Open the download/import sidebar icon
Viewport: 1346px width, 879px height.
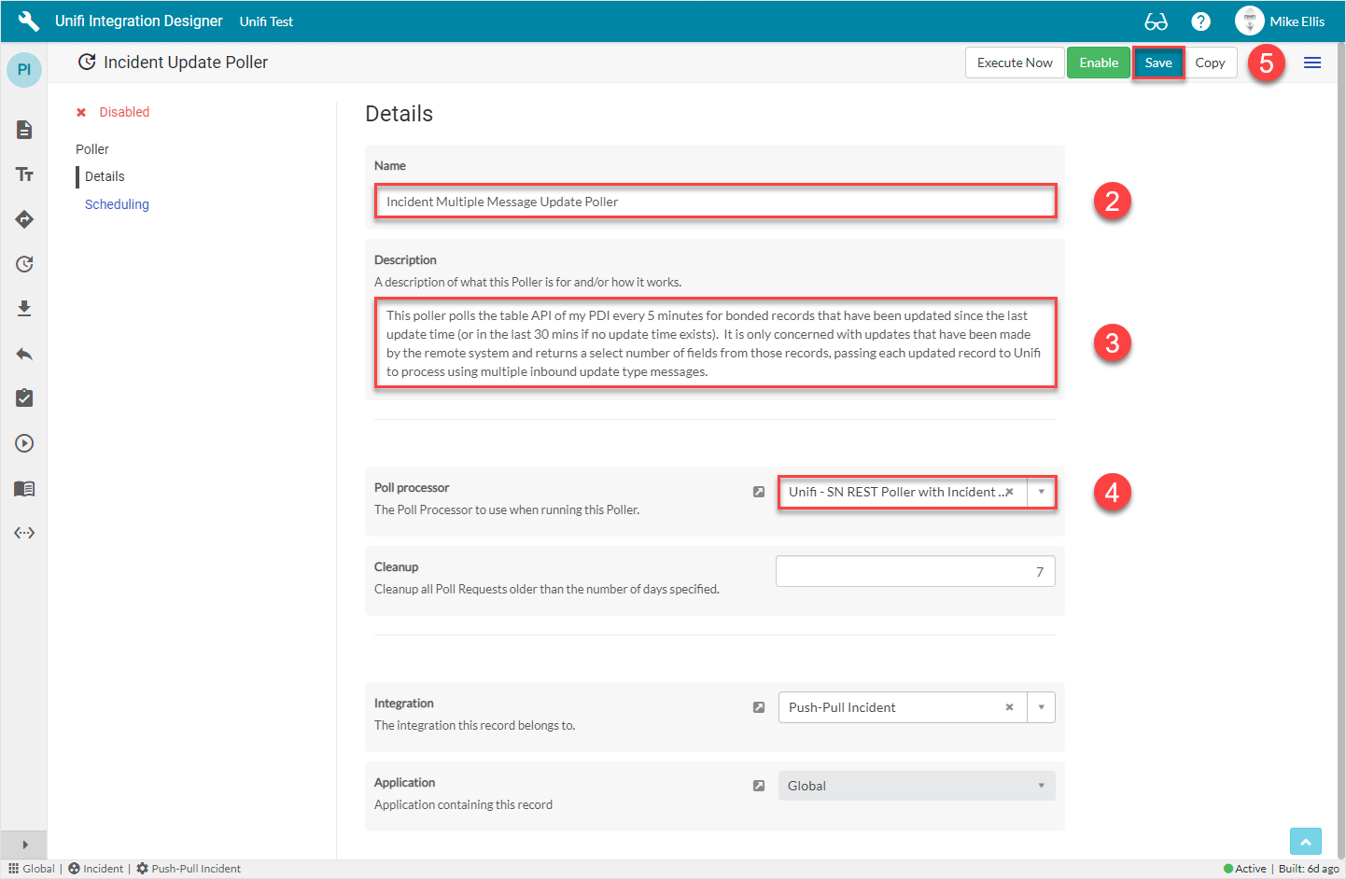tap(23, 309)
